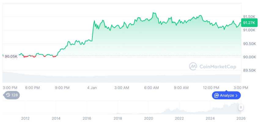
Task: Click the CoinMarketCap watermark logo icon
Action: (x=193, y=66)
